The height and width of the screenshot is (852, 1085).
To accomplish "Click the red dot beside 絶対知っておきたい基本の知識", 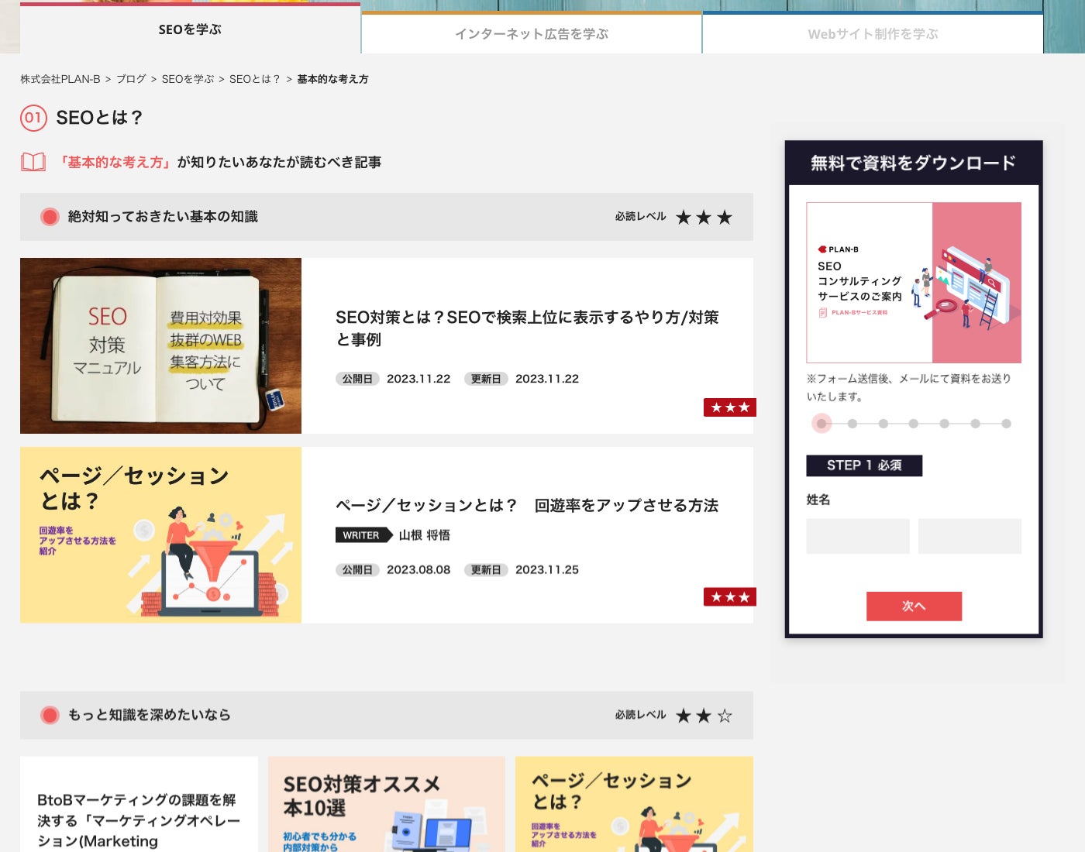I will click(50, 217).
